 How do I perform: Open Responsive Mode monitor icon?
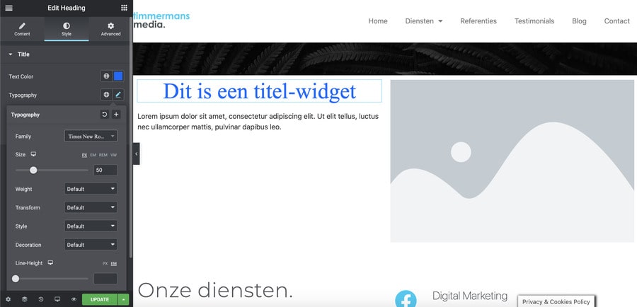pos(57,299)
